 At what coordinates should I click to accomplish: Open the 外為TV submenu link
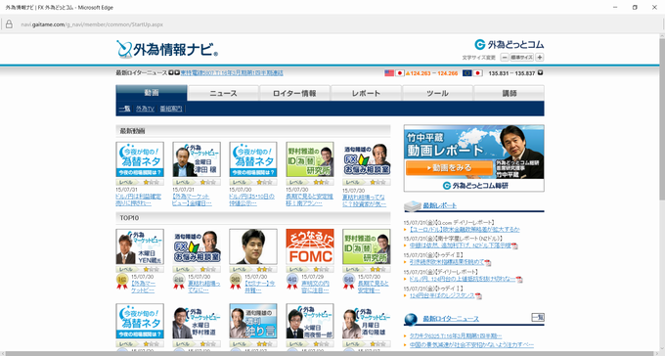[145, 109]
